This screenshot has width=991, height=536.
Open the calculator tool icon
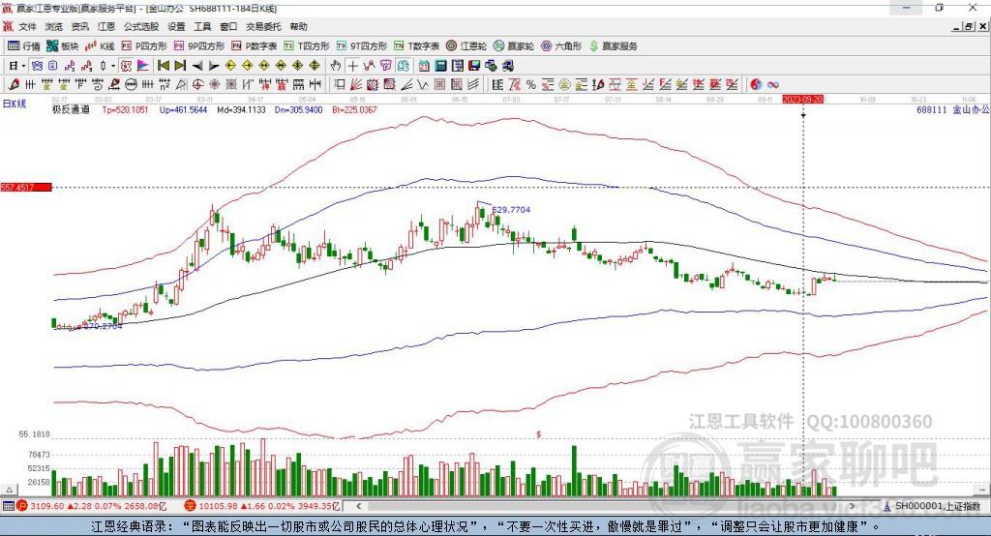(x=441, y=66)
